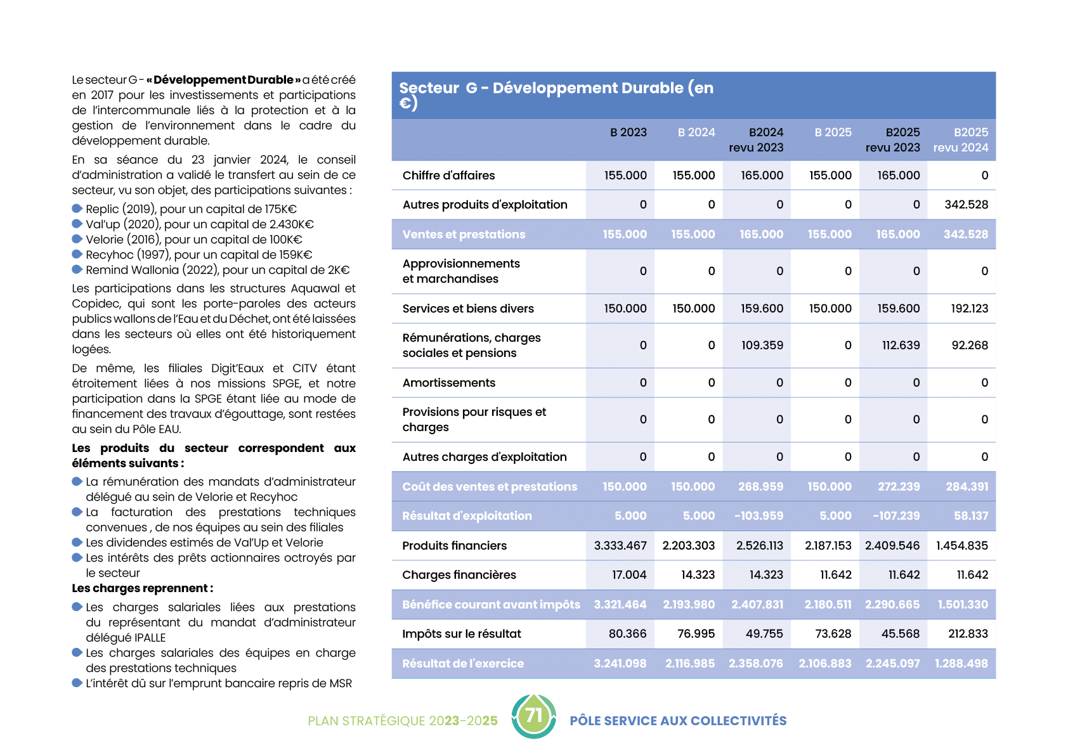Select the B 2023 column header
This screenshot has height=755, width=1068.
[628, 132]
